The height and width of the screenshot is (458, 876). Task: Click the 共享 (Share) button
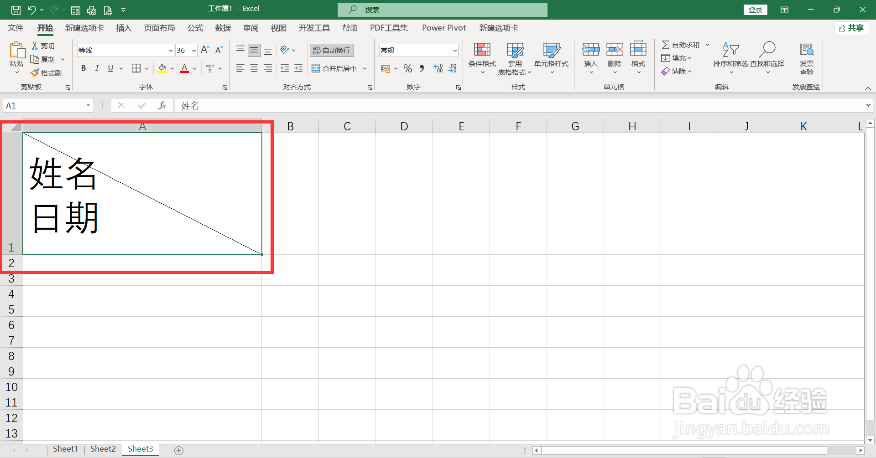(x=851, y=28)
